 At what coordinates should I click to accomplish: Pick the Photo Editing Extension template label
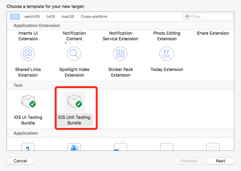tap(167, 36)
